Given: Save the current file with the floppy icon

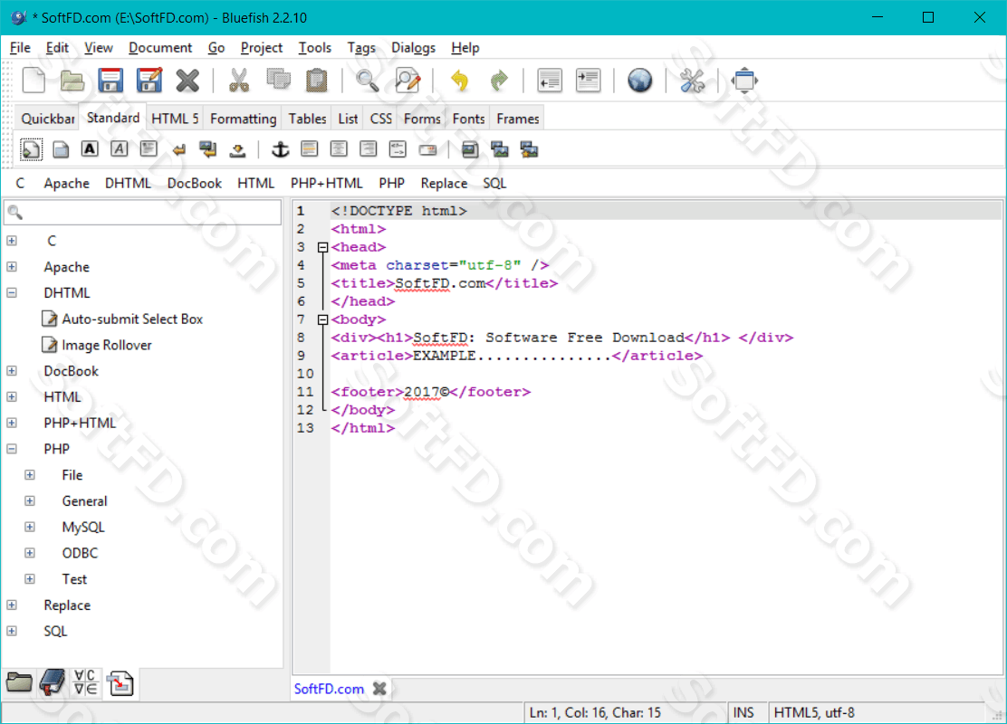Looking at the screenshot, I should point(110,81).
